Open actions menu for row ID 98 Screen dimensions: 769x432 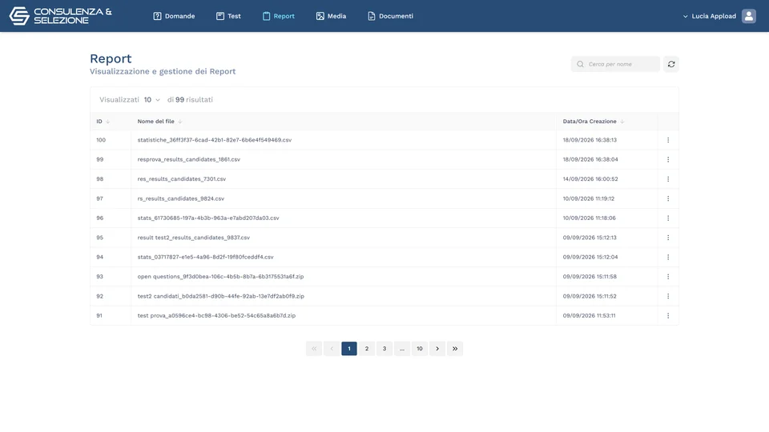(668, 179)
